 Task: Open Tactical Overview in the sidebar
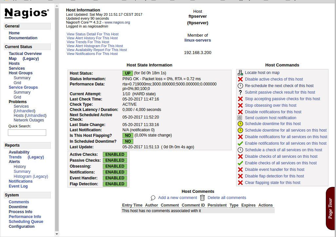click(x=25, y=54)
